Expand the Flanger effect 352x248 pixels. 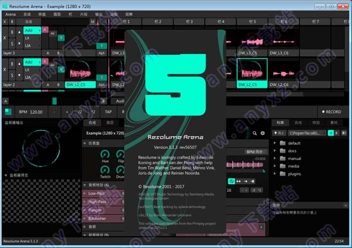pyautogui.click(x=85, y=210)
